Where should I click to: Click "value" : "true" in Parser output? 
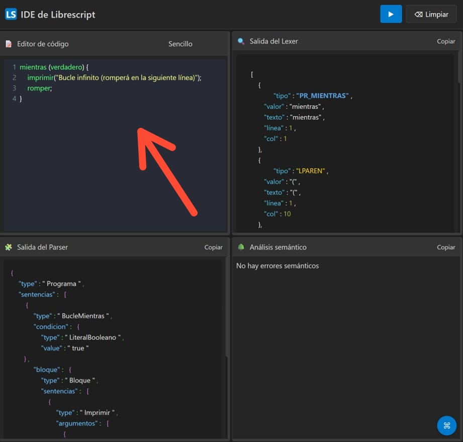(65, 348)
